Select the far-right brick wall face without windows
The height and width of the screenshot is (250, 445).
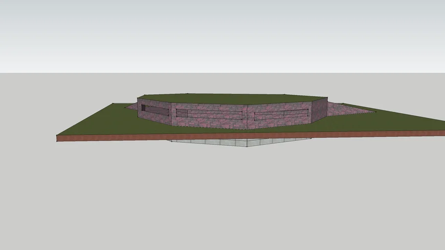319,109
